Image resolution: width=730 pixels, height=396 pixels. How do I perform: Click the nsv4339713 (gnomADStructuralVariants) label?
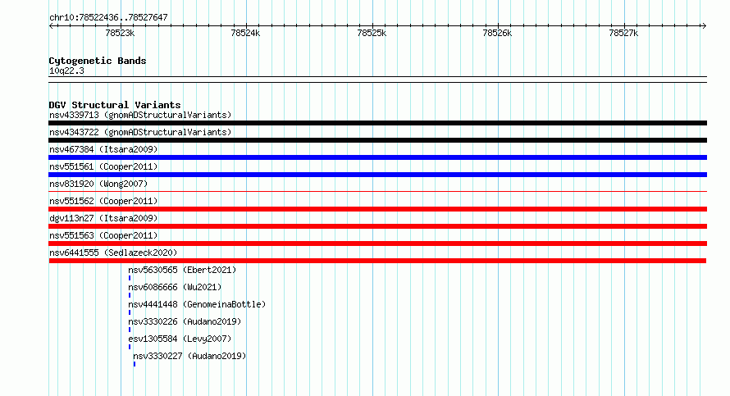[140, 115]
